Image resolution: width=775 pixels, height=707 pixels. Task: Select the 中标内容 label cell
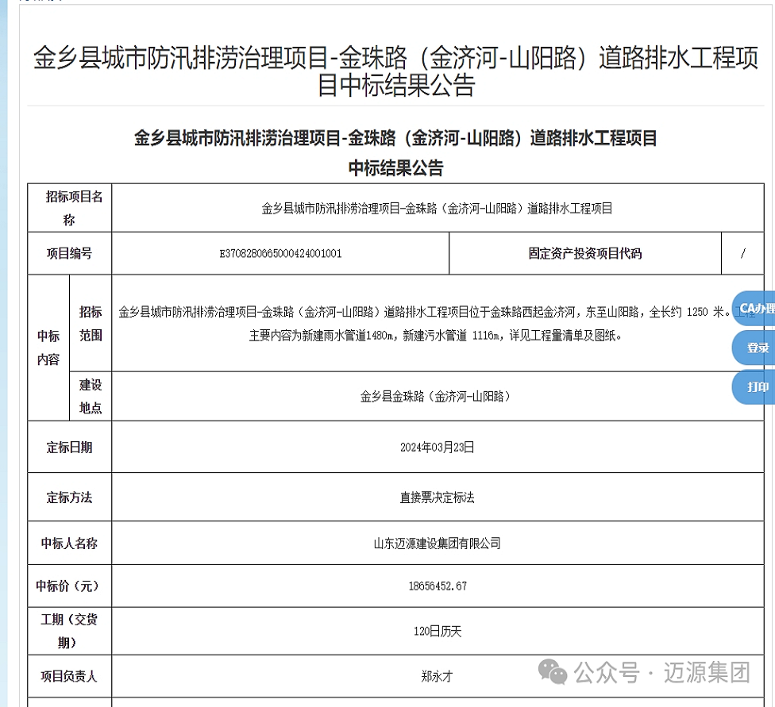(x=48, y=348)
